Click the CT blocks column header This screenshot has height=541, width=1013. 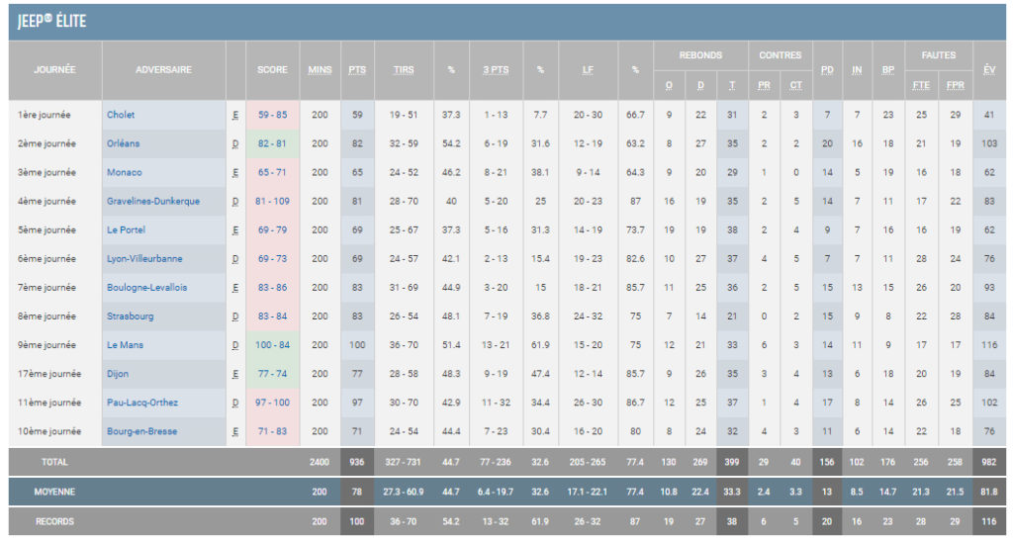click(x=796, y=85)
